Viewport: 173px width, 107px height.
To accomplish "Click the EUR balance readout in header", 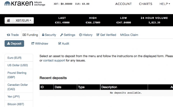I will tap(82, 4).
